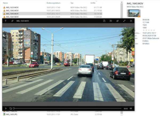160x116 pixels.
Task: Click the upward arrow icon in preview title bar
Action: (6, 21)
